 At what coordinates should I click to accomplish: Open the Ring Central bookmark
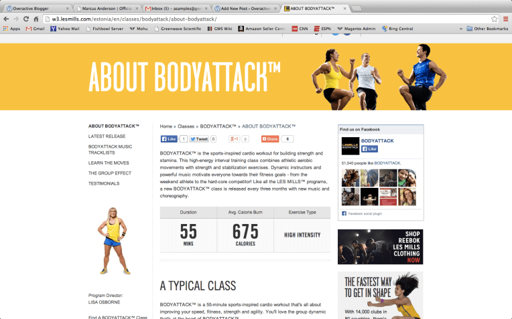[x=397, y=29]
